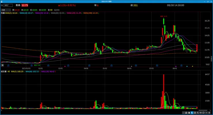Click the magenta triangle marker near 03/01

65,66
